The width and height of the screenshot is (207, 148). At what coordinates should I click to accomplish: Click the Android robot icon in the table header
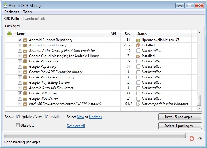pyautogui.click(x=9, y=34)
